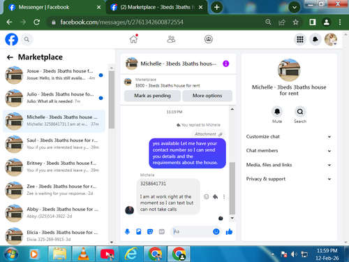Reply to Michelle's message arrow icon
Image resolution: width=349 pixels, height=262 pixels.
tap(216, 196)
